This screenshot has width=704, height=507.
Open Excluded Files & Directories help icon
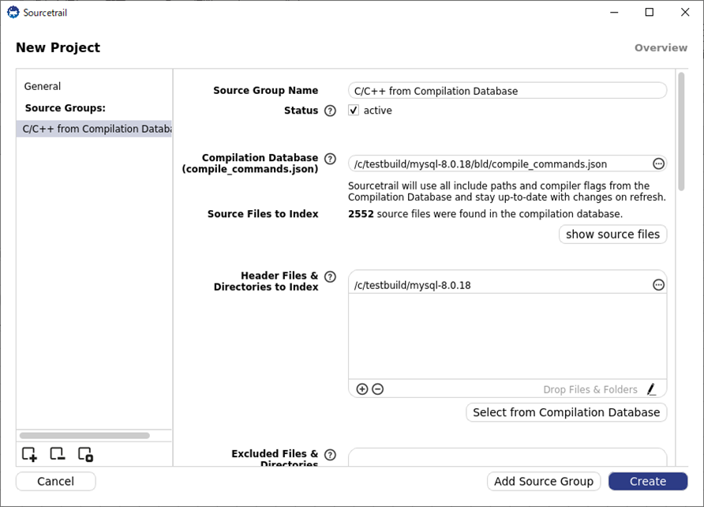(330, 454)
